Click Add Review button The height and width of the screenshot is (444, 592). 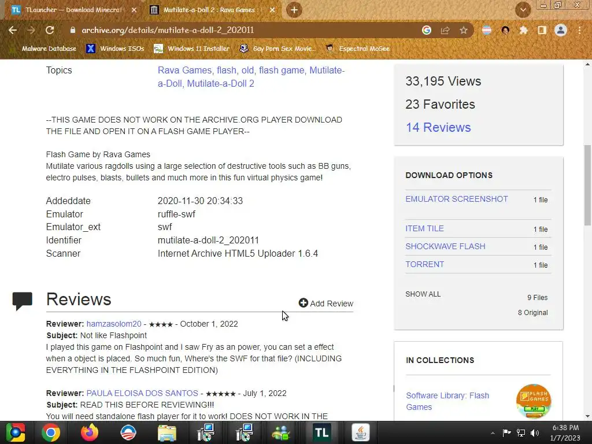click(x=326, y=303)
